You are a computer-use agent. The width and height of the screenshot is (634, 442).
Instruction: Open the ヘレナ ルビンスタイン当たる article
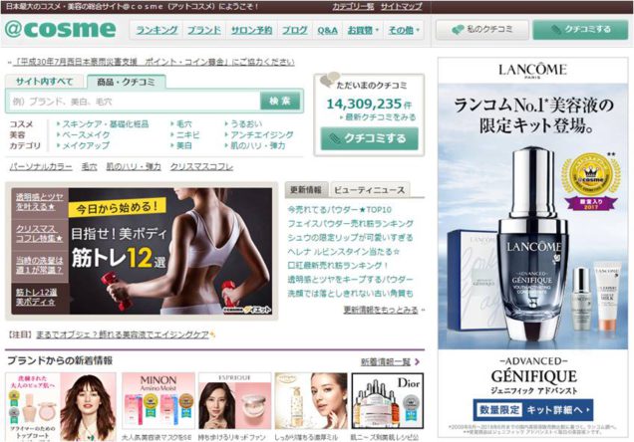[x=343, y=252]
